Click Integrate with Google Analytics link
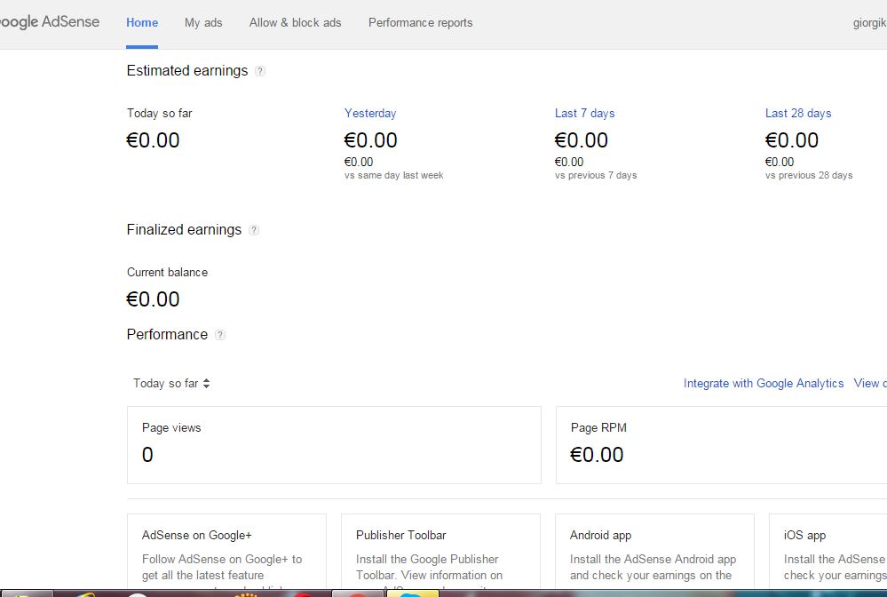 (764, 384)
